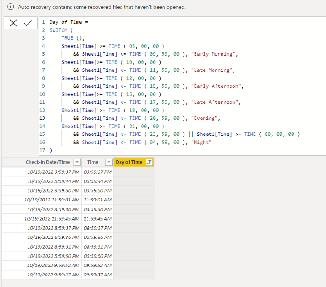
Task: Click the "Evening" string in the formula
Action: (204, 118)
